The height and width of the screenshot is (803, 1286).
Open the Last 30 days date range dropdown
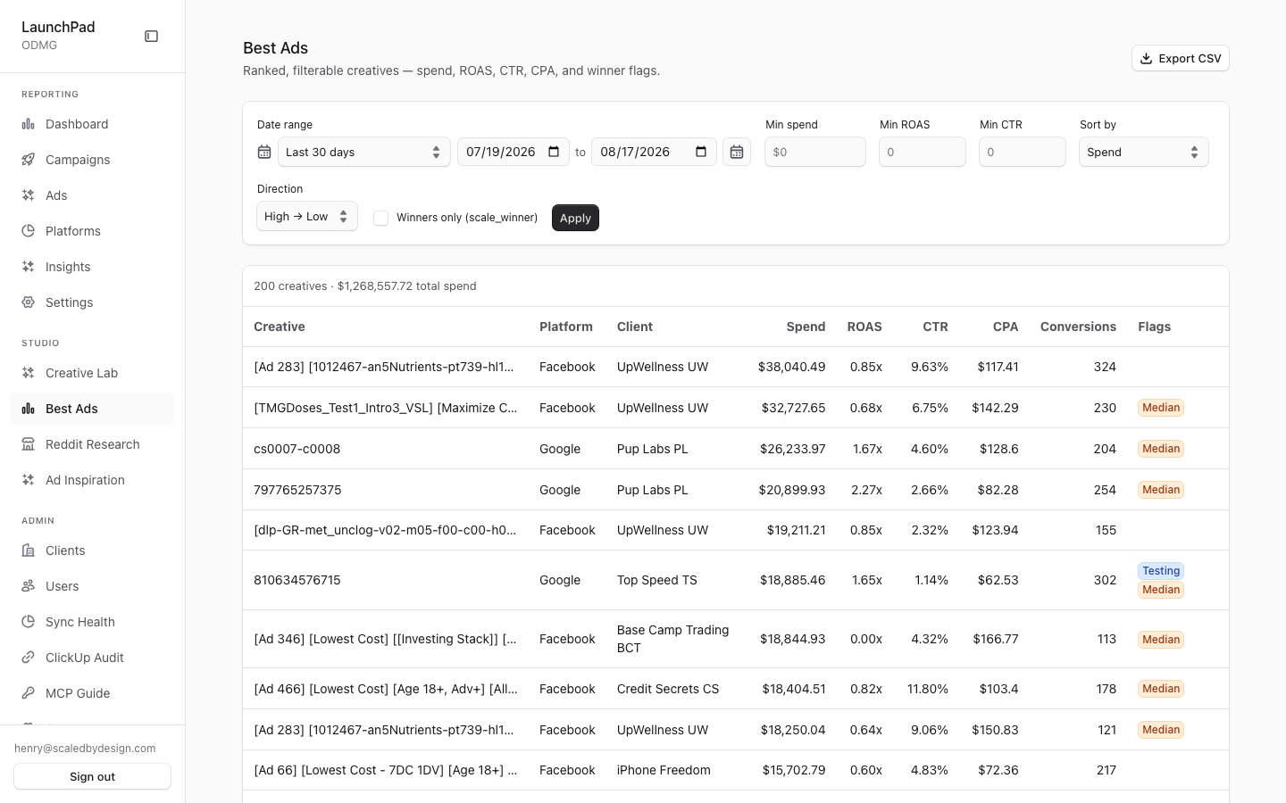pyautogui.click(x=364, y=152)
